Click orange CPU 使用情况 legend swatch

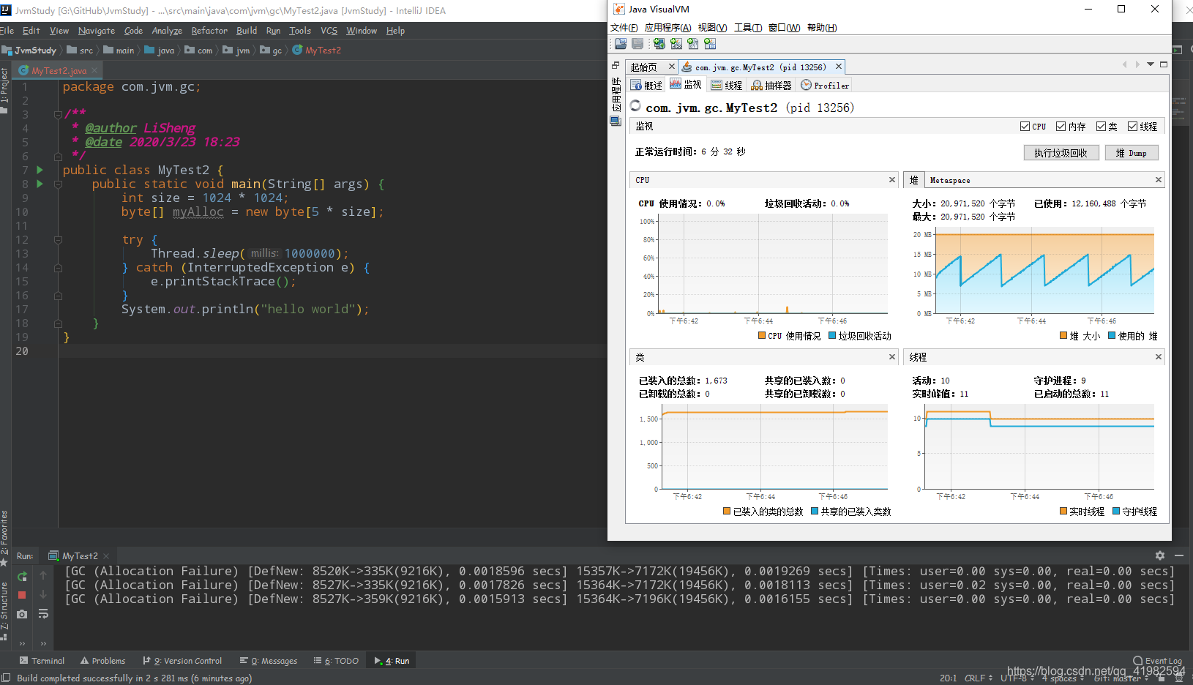pyautogui.click(x=762, y=336)
